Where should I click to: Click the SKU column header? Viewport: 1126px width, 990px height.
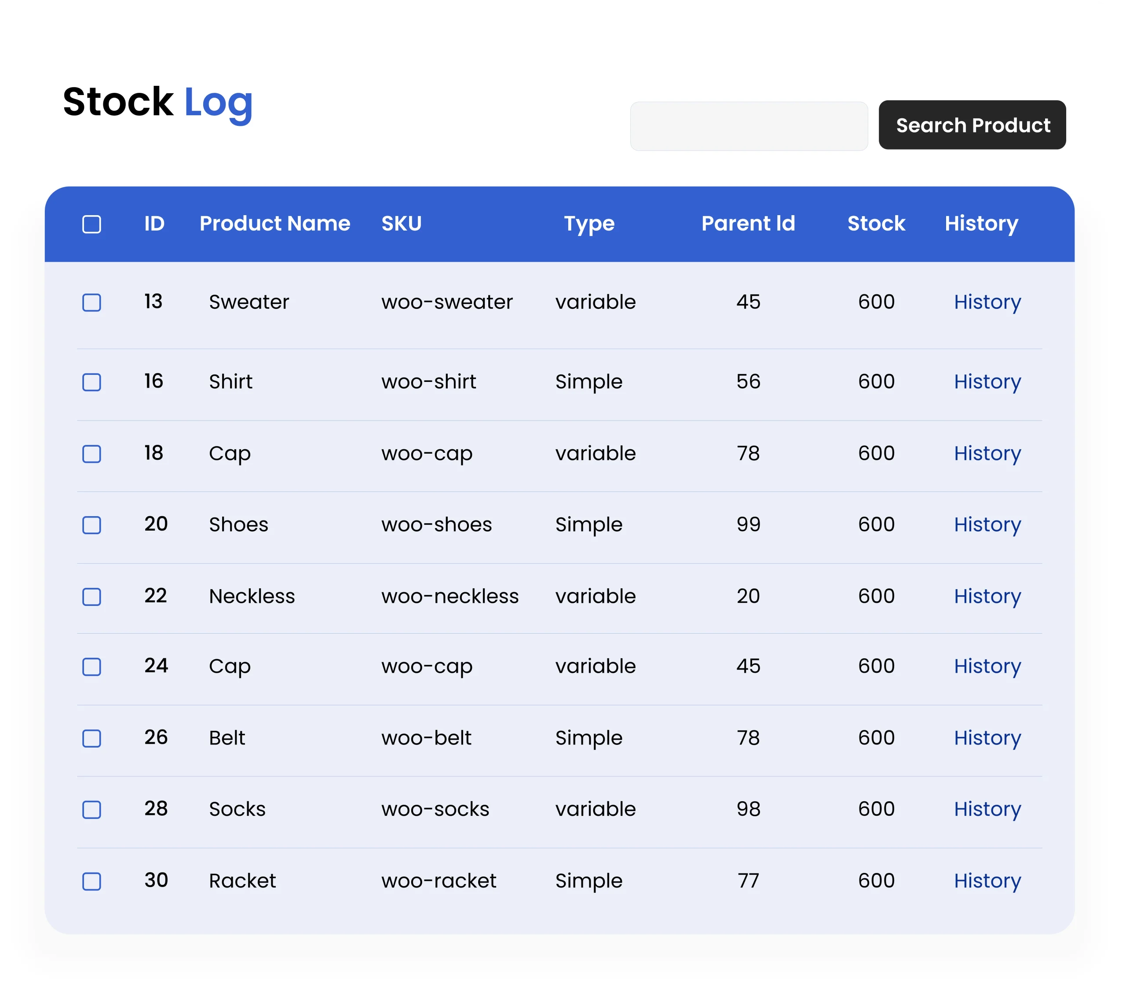point(402,223)
